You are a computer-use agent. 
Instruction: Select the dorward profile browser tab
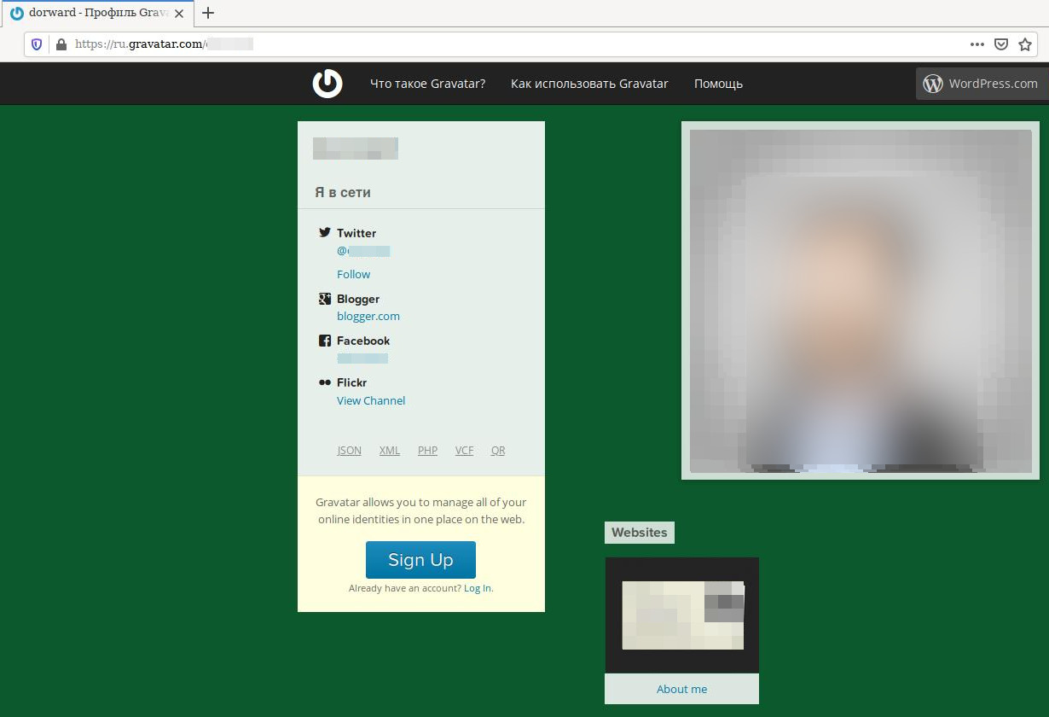pyautogui.click(x=97, y=14)
